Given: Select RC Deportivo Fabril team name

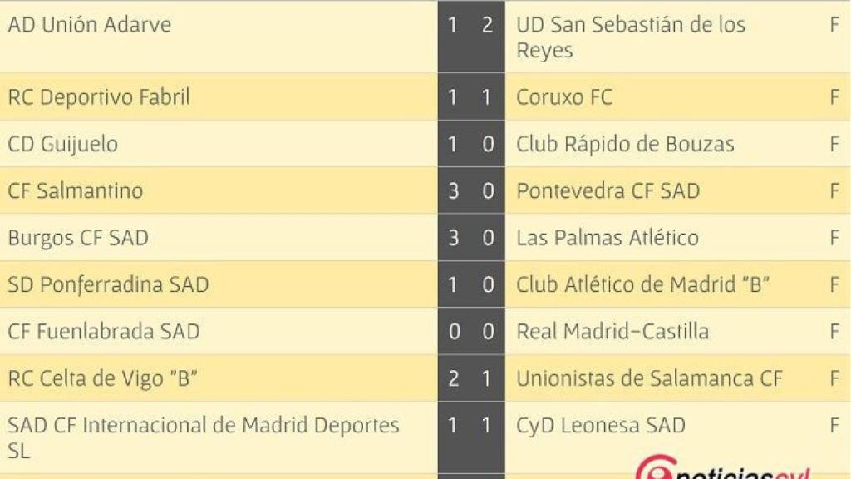Looking at the screenshot, I should pos(99,97).
